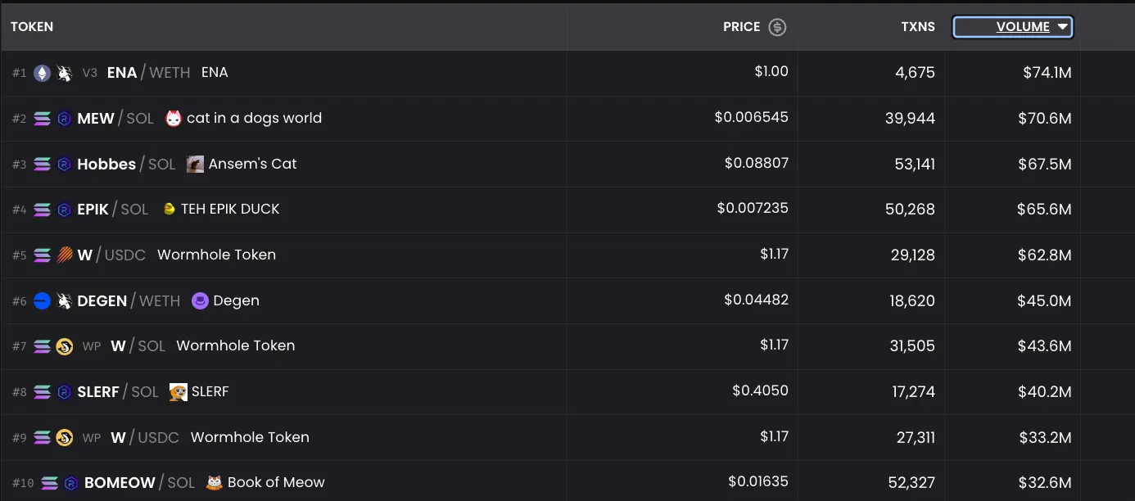Click the Ansem's Cat photo thumbnail
1135x501 pixels.
click(x=195, y=164)
